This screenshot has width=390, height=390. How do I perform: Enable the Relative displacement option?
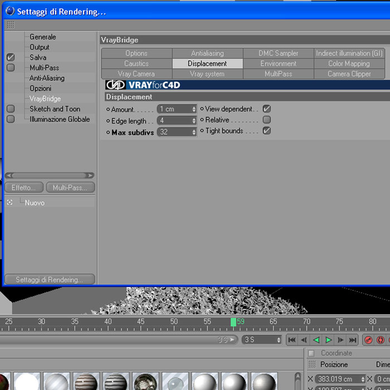tap(267, 120)
